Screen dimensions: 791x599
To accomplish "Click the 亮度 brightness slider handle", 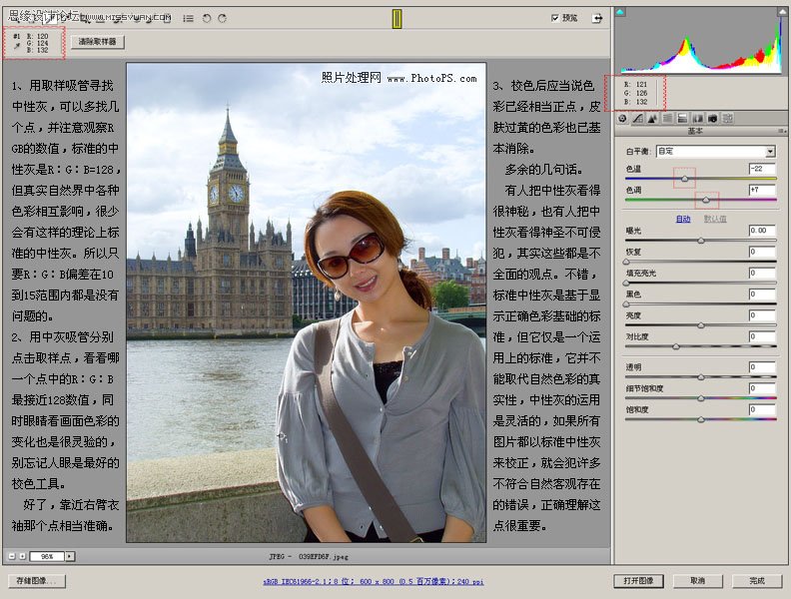I will tap(701, 325).
